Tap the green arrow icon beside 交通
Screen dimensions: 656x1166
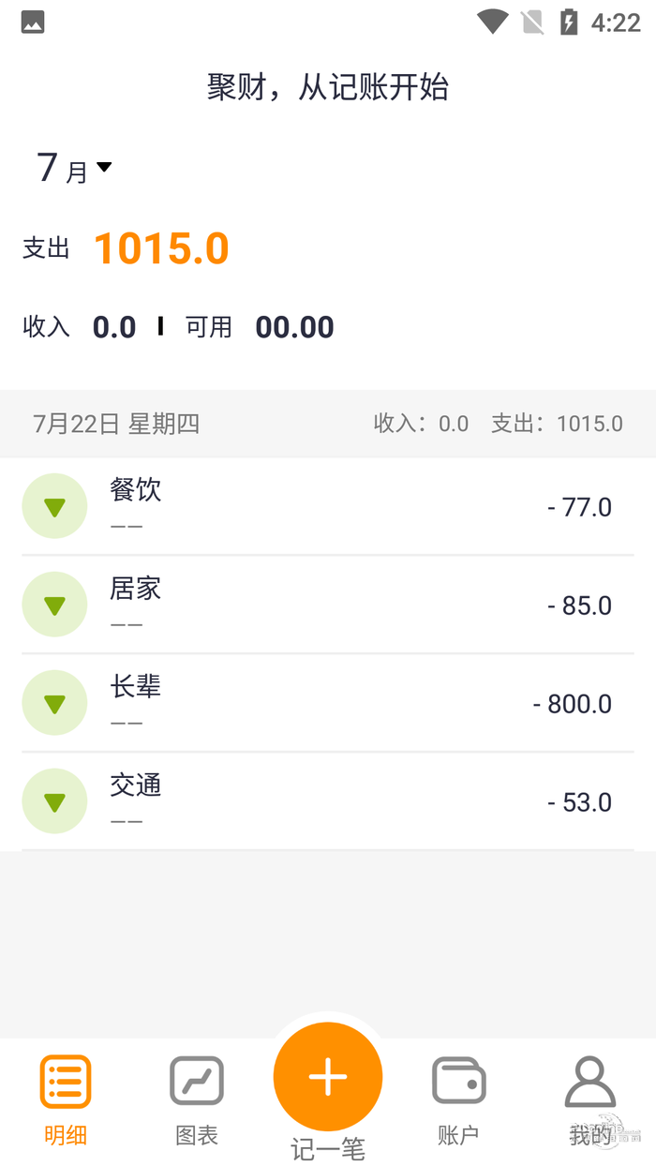(54, 801)
